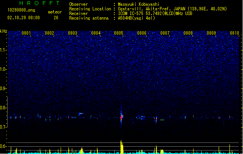Click the timestamp 02.10.29 08:00
Viewport: 243px width, 154px height.
tap(24, 18)
